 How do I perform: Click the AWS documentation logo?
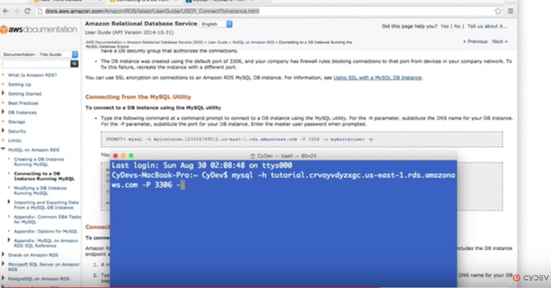[39, 30]
